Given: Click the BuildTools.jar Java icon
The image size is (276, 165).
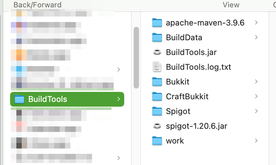Looking at the screenshot, I should click(157, 52).
